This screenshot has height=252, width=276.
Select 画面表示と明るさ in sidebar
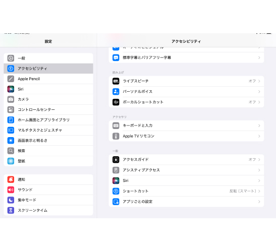(48, 141)
